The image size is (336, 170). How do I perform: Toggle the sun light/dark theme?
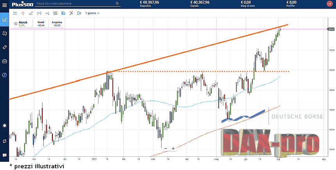pos(5,126)
